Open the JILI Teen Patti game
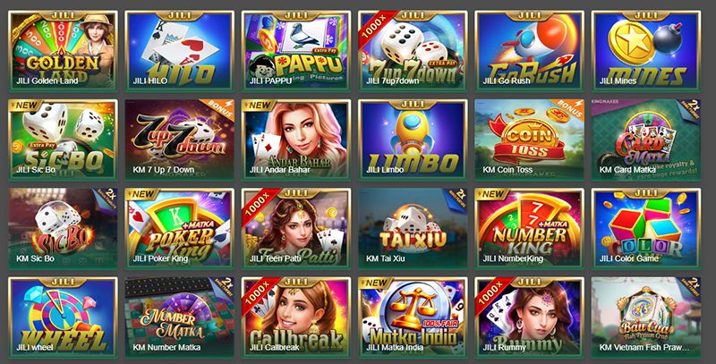 tap(296, 229)
